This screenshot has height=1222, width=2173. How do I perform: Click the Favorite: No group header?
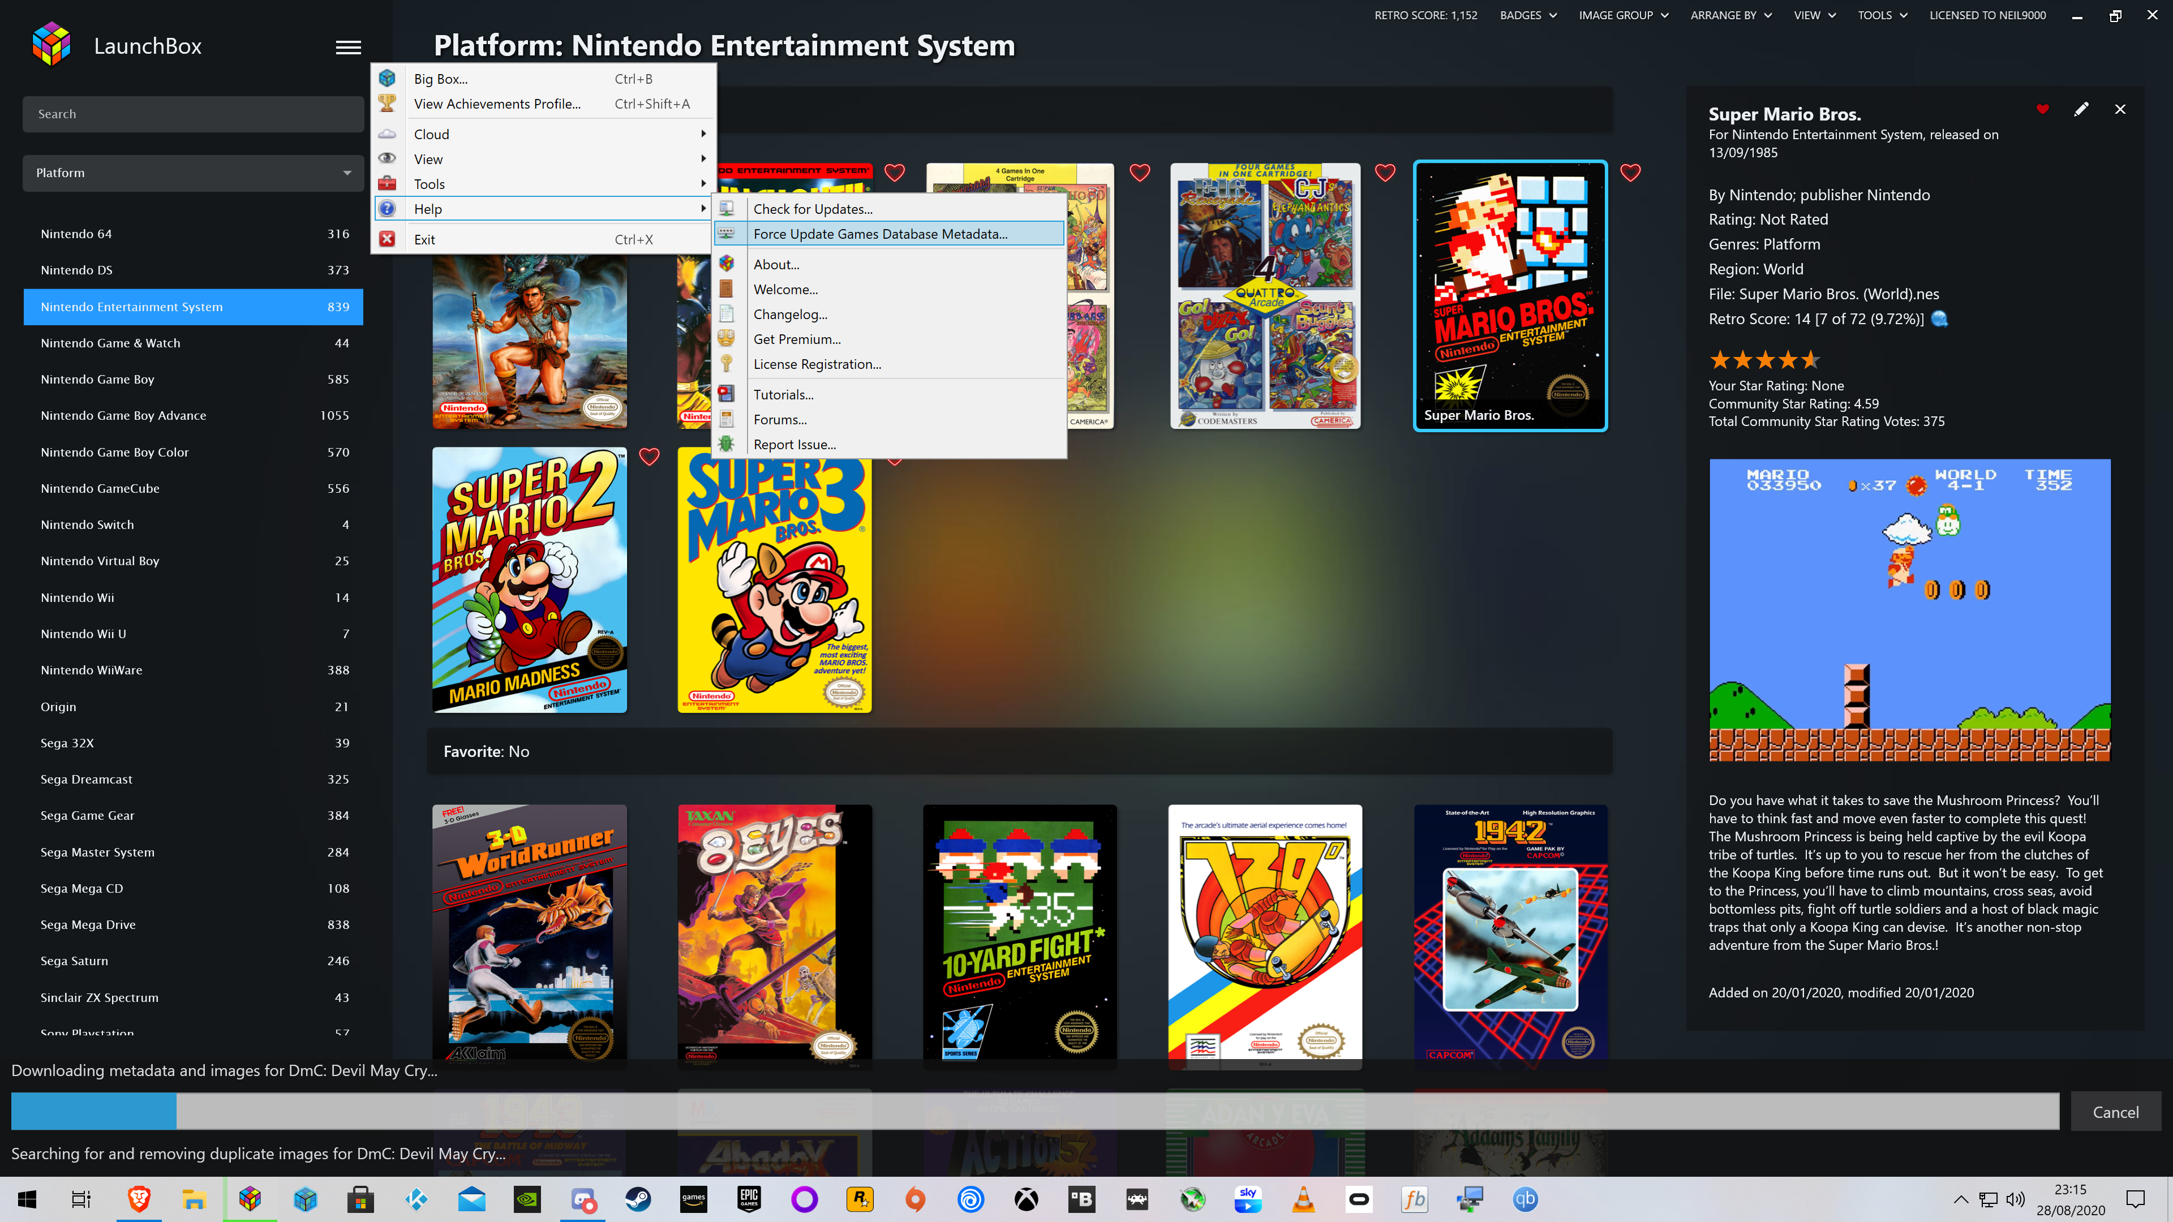pyautogui.click(x=1019, y=751)
